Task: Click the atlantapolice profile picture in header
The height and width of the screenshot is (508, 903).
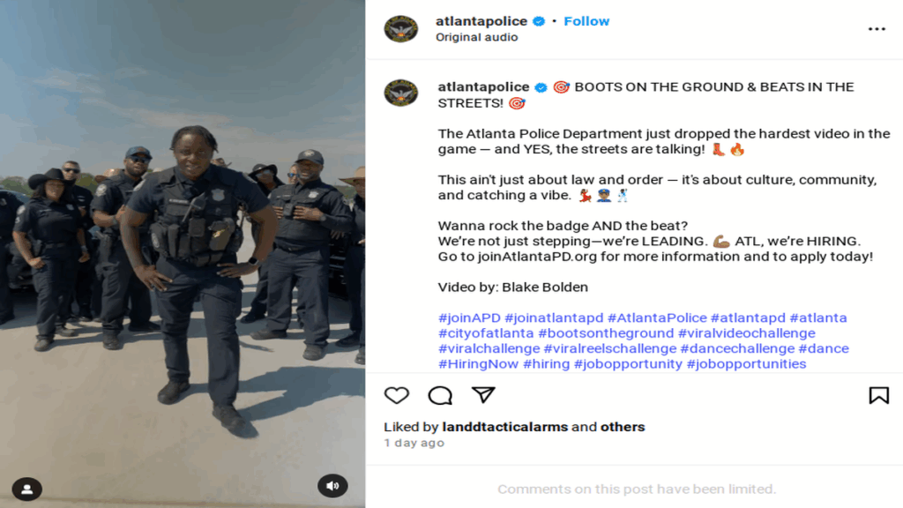Action: tap(401, 29)
